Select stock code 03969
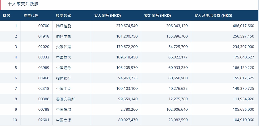This screenshot has height=126, width=259. coord(44,68)
